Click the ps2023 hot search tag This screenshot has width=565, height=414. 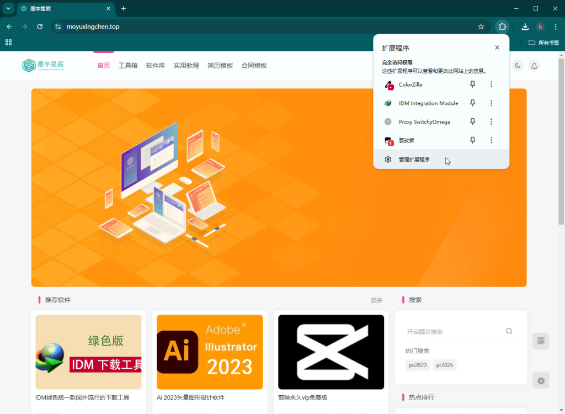418,365
